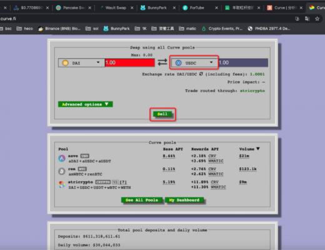Click the ren $123.1k volume value

click(247, 169)
